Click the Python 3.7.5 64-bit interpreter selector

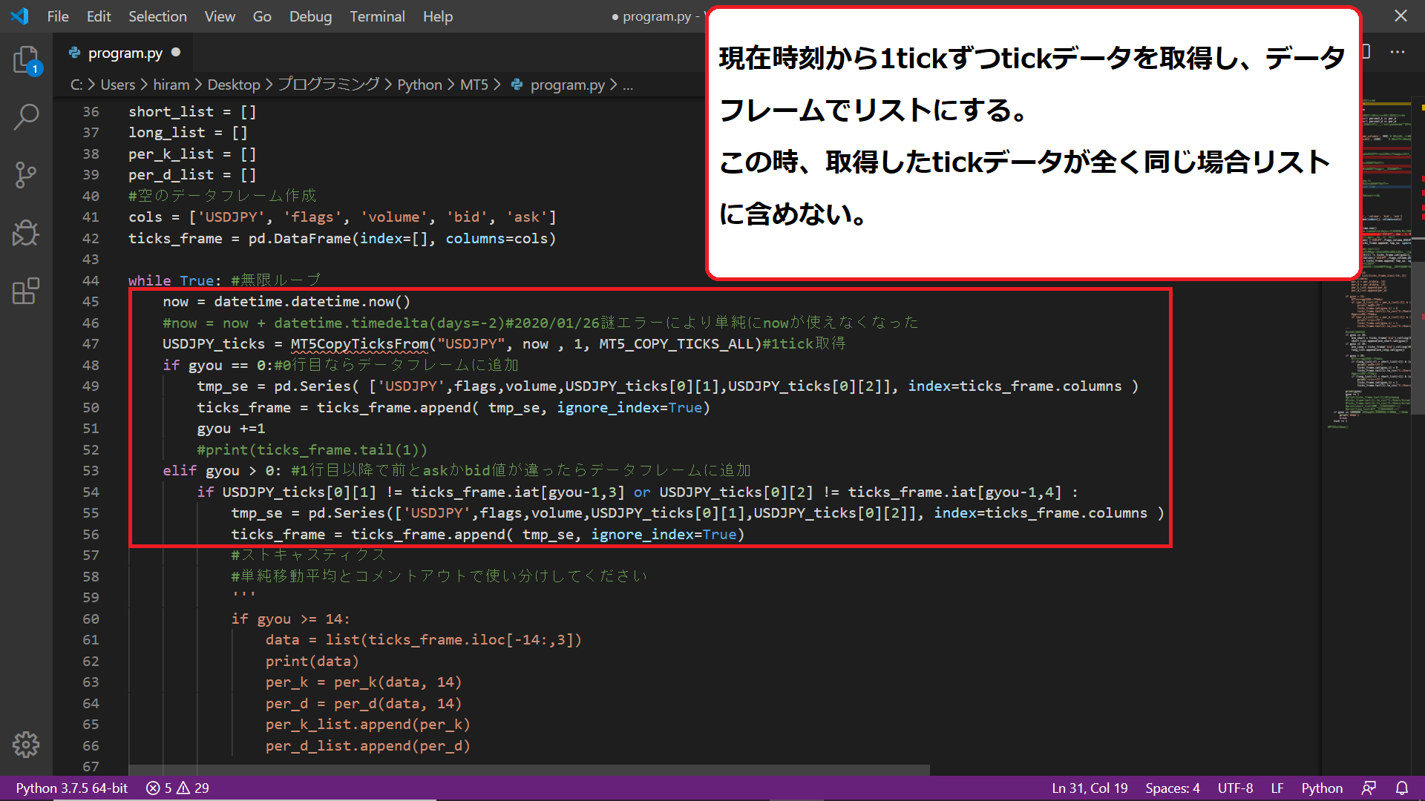(x=72, y=788)
